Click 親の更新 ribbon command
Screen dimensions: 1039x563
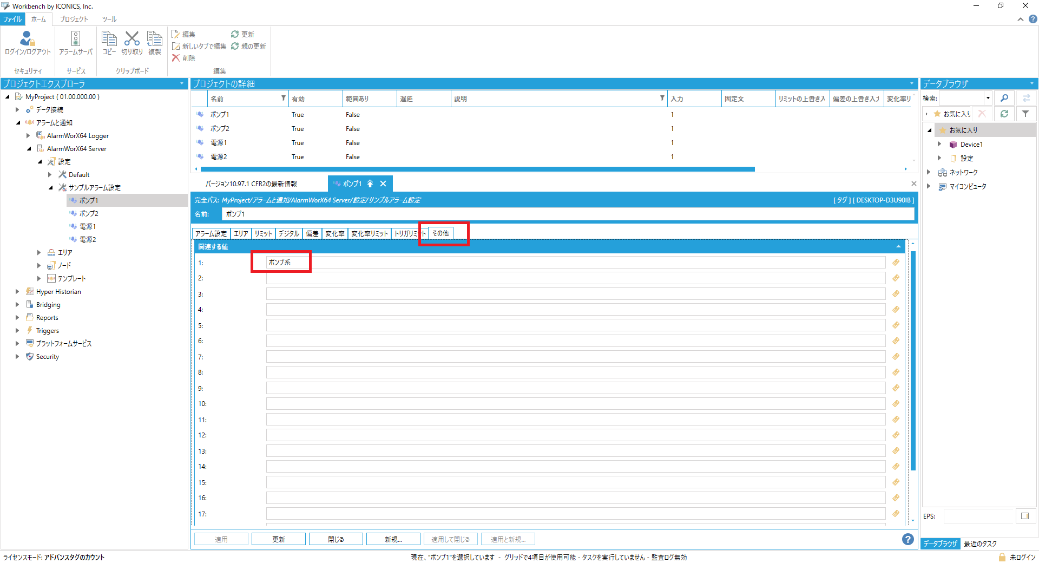248,46
